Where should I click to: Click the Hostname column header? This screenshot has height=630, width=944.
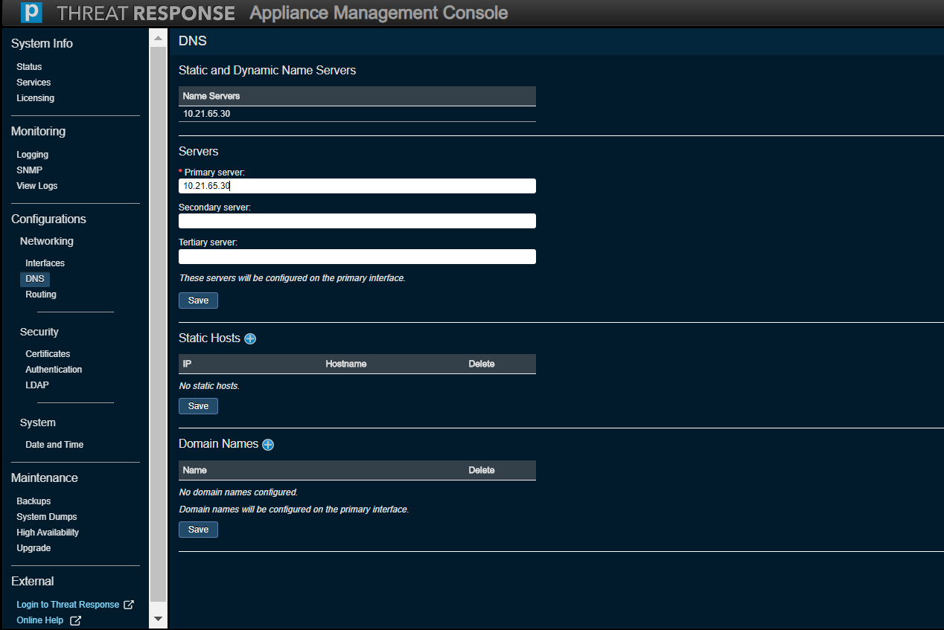[346, 364]
